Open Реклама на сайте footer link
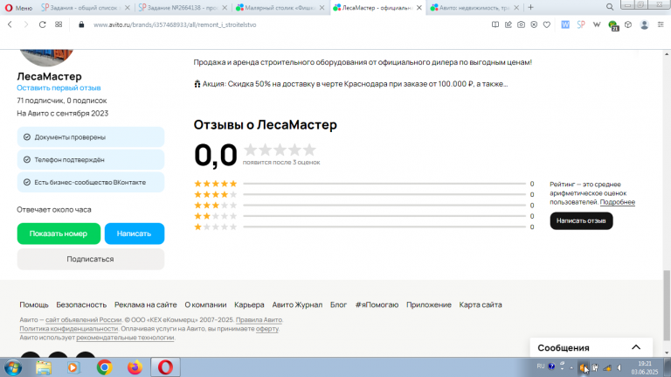 coord(146,305)
